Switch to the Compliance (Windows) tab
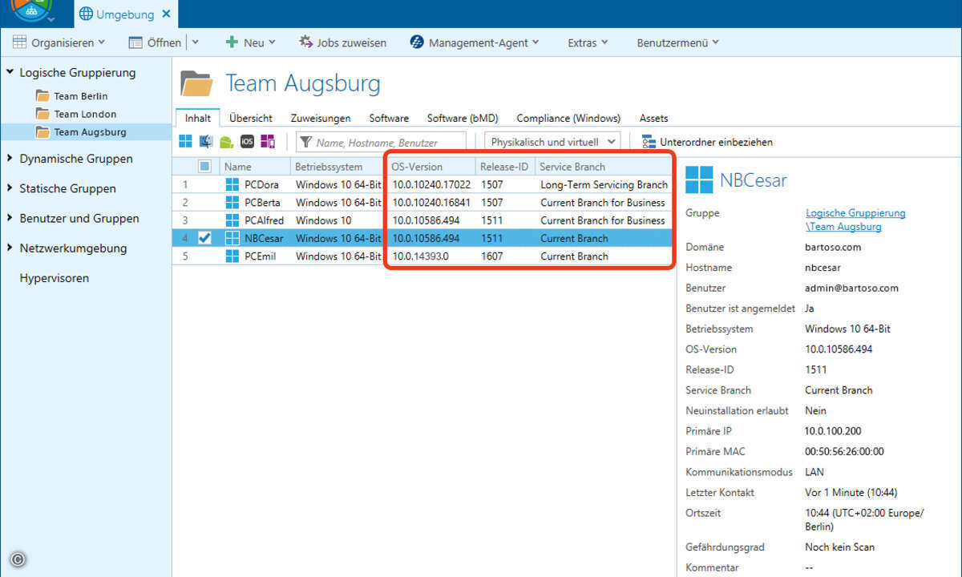The height and width of the screenshot is (577, 962). pos(568,118)
